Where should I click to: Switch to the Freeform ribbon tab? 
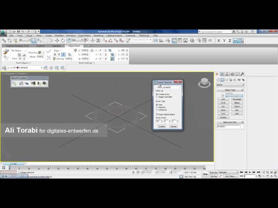[40, 46]
